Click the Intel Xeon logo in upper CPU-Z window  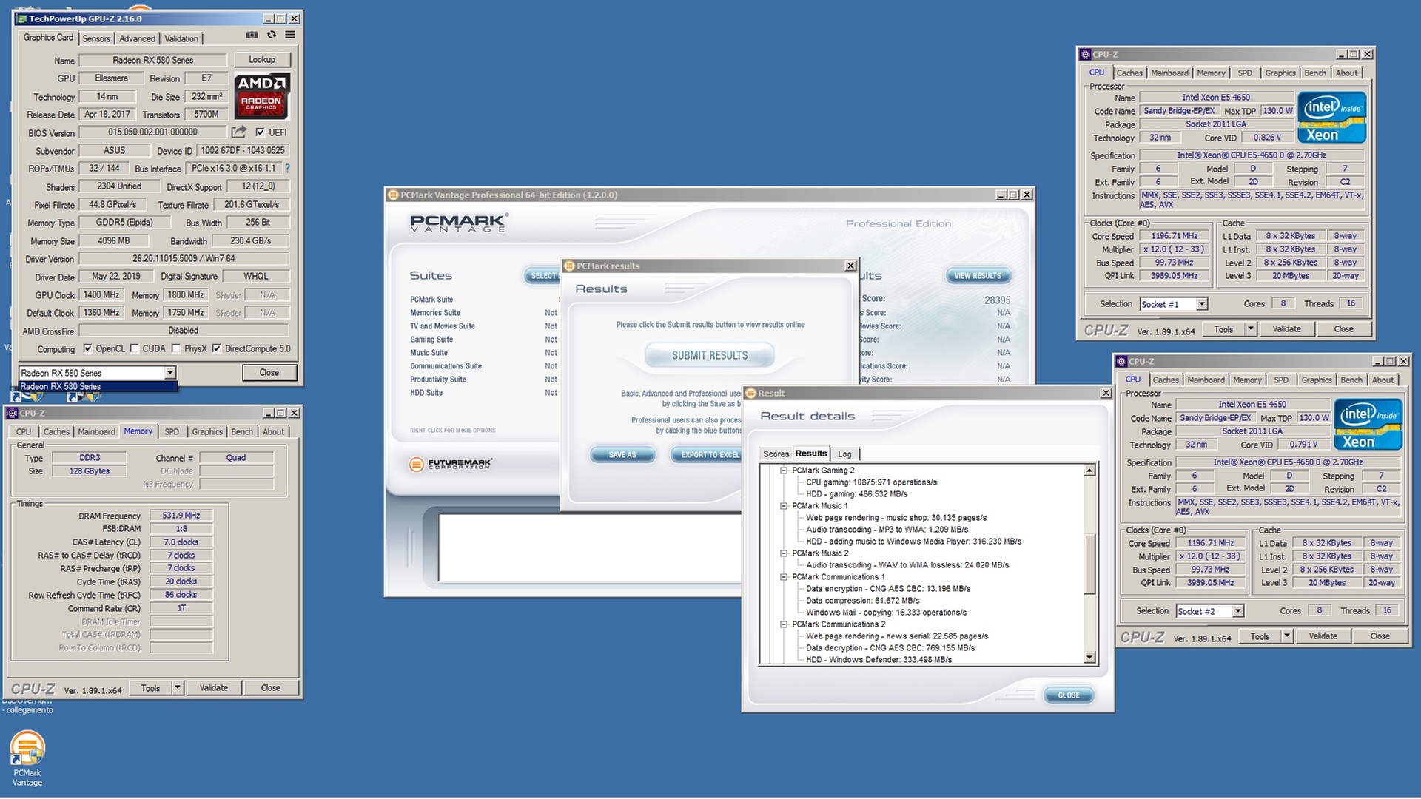(1332, 117)
